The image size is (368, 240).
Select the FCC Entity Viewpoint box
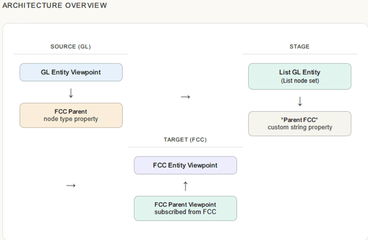point(185,166)
